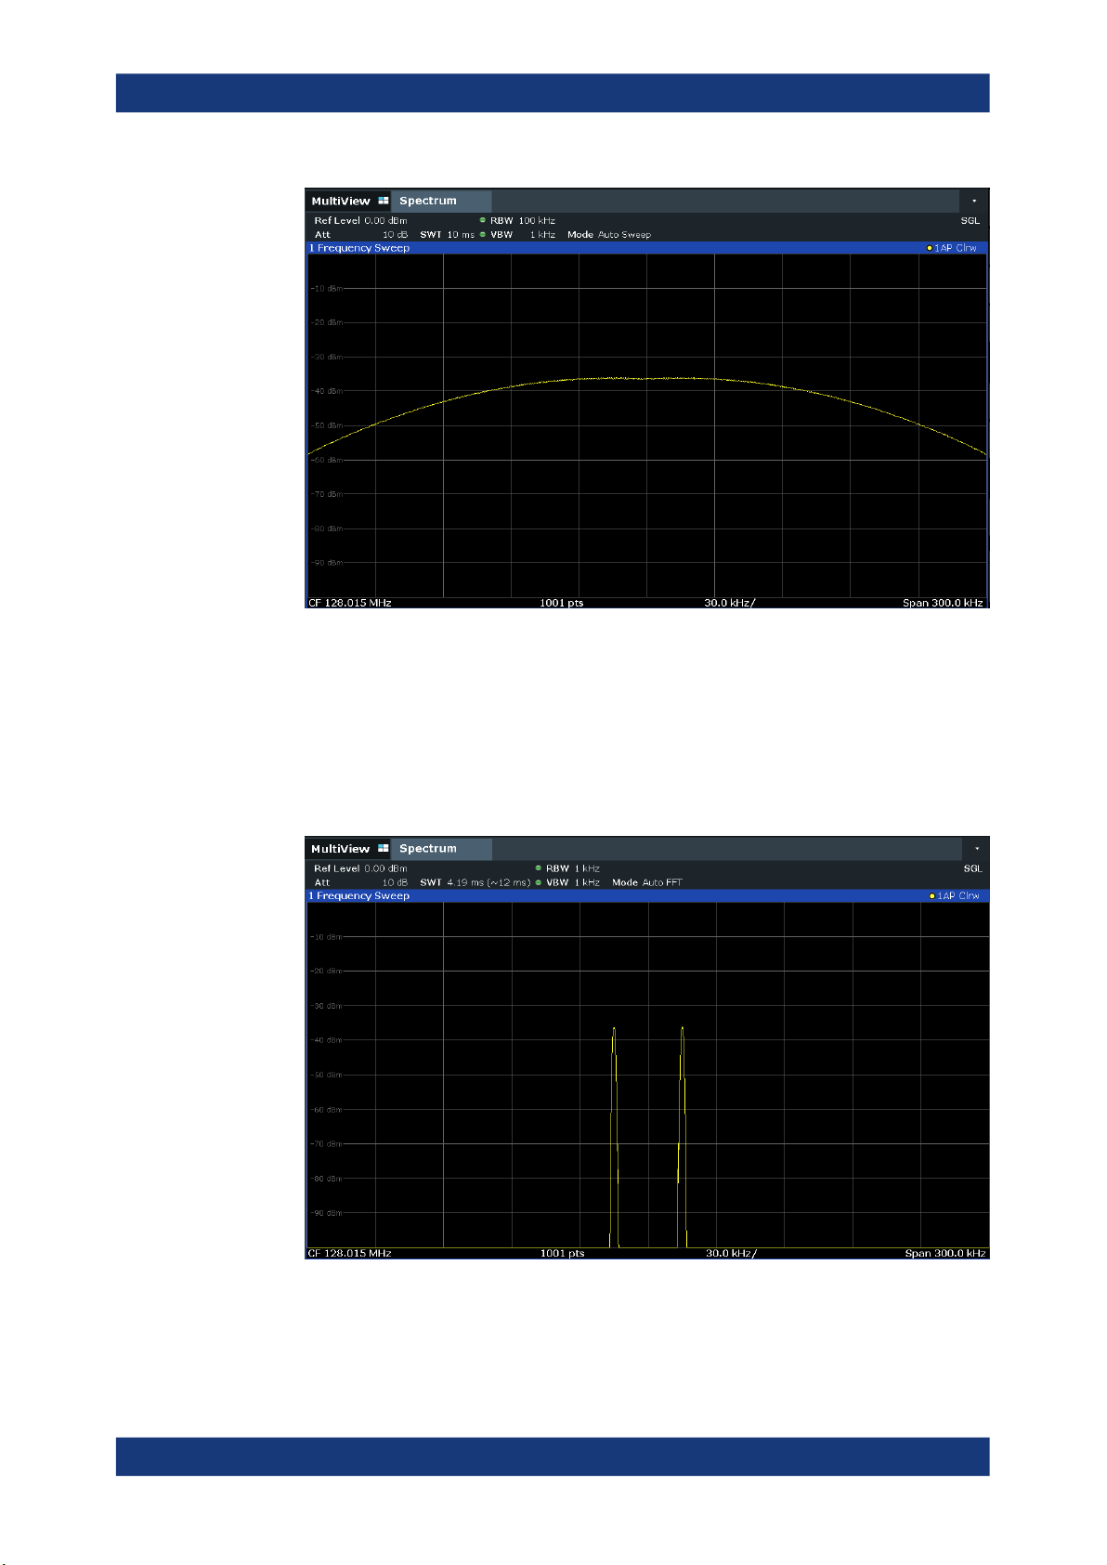Click Span 300.0 kHz in lower screenshot
Viewport: 1107px width, 1565px height.
click(945, 1253)
